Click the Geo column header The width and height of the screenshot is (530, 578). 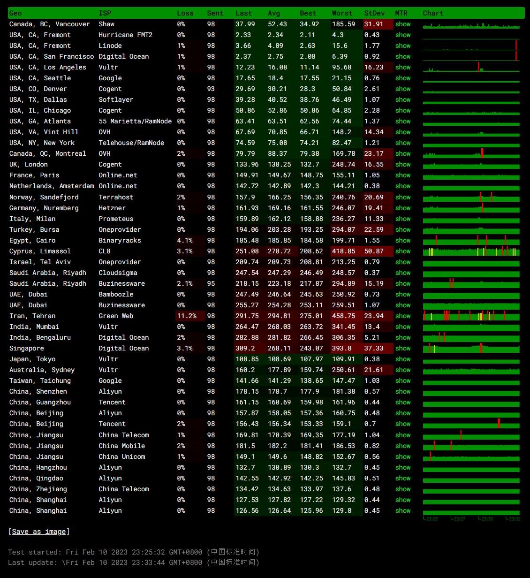15,13
